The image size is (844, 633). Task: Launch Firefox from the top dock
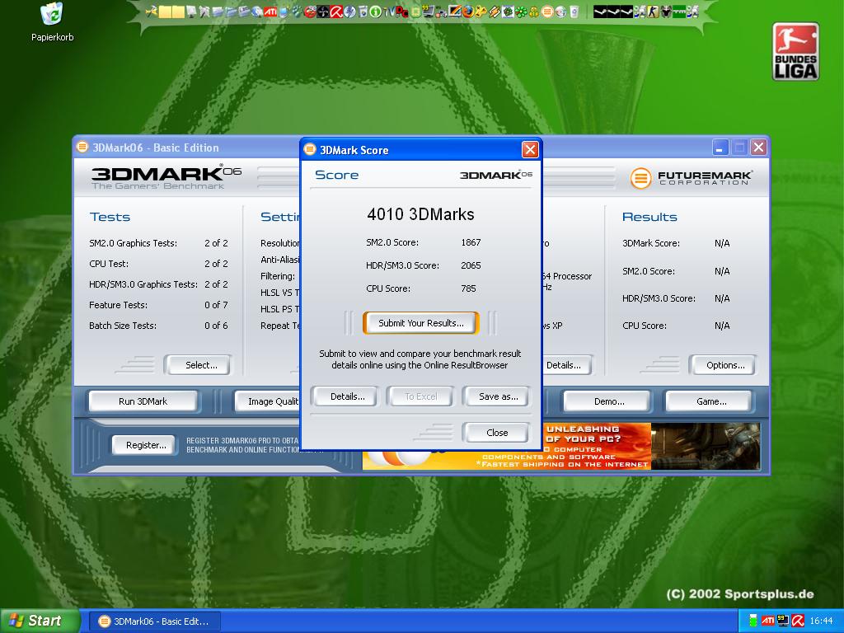(468, 12)
